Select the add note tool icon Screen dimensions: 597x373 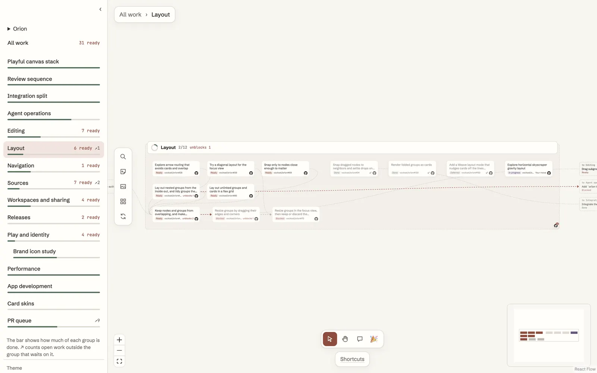(x=123, y=172)
